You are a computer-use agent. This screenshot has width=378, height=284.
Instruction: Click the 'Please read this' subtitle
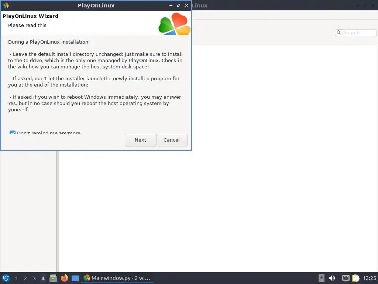pos(27,26)
